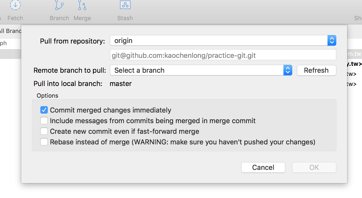Click the Branch toolbar icon
Viewport: 362px width, 198px height.
coord(59,6)
